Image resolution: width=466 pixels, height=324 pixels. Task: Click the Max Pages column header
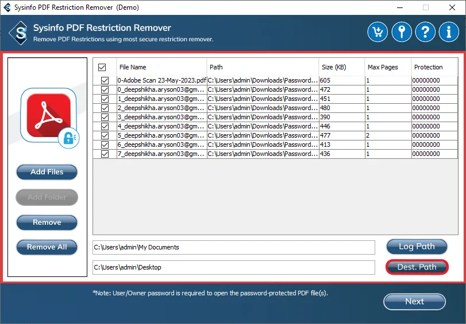coord(387,67)
